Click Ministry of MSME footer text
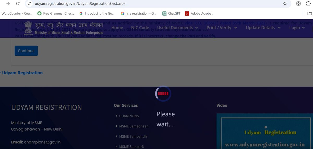Screen dimensions: 313x149 (x=27, y=123)
